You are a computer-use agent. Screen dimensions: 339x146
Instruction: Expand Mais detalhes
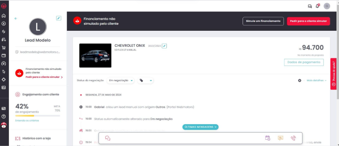pos(316,81)
